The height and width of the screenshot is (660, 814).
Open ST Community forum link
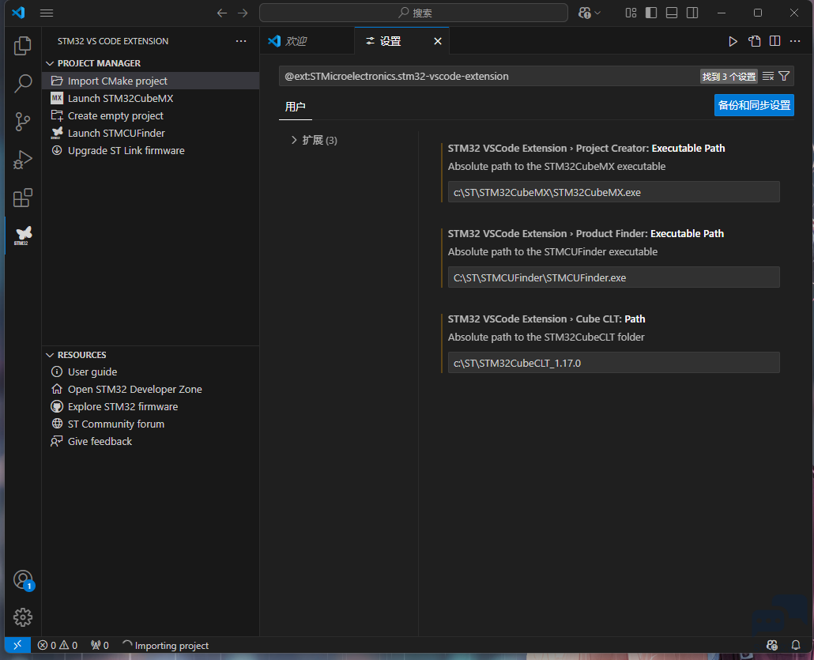pos(150,424)
